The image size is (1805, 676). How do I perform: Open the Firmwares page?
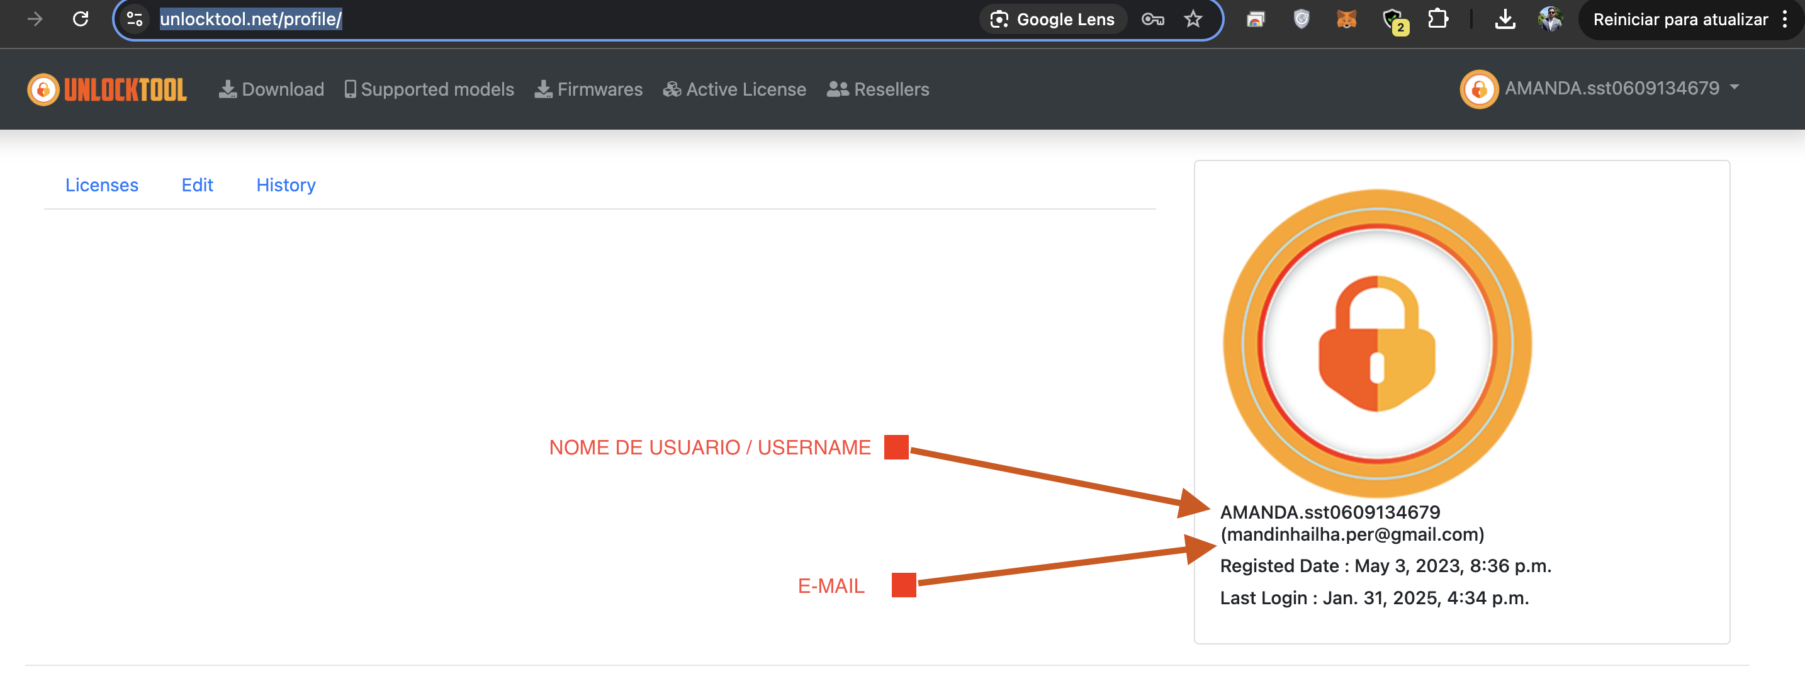point(588,89)
